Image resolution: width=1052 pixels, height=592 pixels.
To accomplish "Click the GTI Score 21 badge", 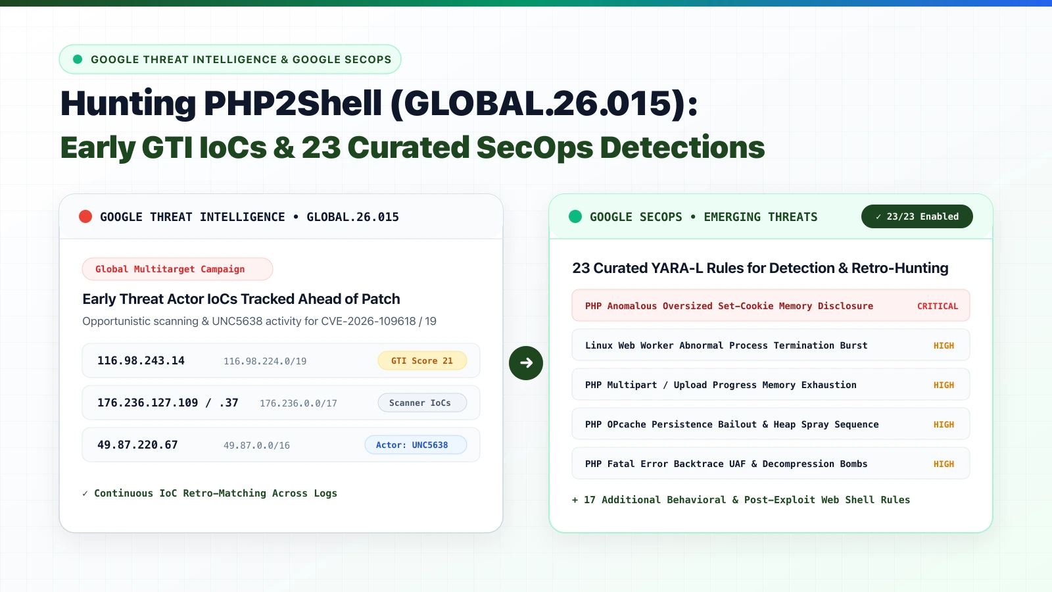I will click(422, 360).
